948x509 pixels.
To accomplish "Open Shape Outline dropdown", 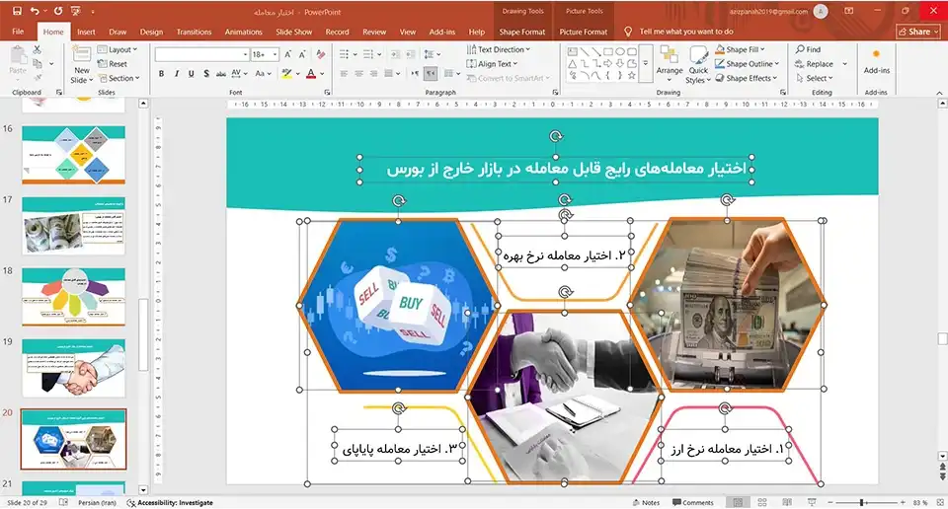I will tap(748, 63).
